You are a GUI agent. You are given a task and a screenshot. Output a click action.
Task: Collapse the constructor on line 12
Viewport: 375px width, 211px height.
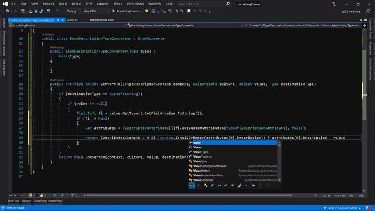tap(31, 51)
